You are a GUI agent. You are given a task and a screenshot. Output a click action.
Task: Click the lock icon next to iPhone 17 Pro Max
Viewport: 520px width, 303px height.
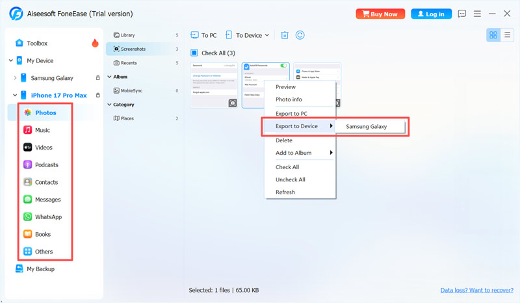click(98, 95)
